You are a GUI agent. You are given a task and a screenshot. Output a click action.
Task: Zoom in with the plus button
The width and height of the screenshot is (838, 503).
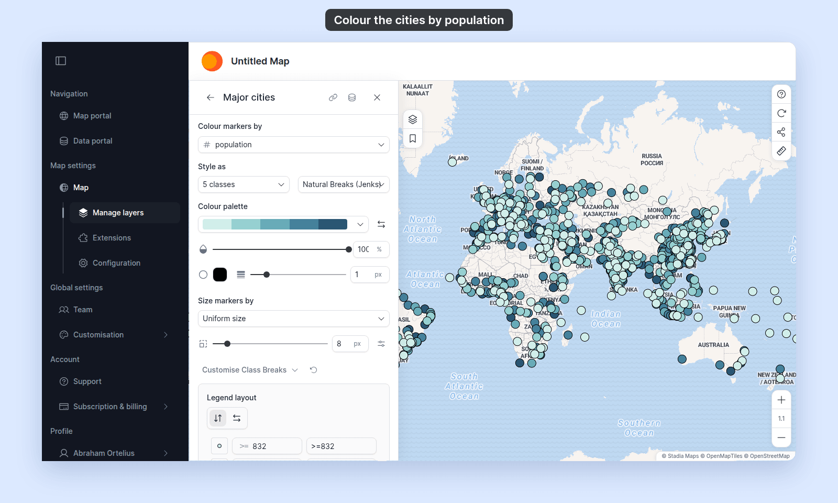[x=781, y=400]
